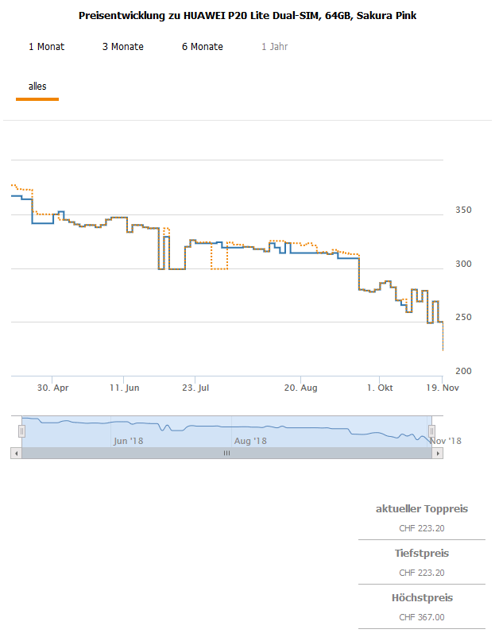495x637 pixels.
Task: Click the navigator's right range handle
Action: [432, 430]
